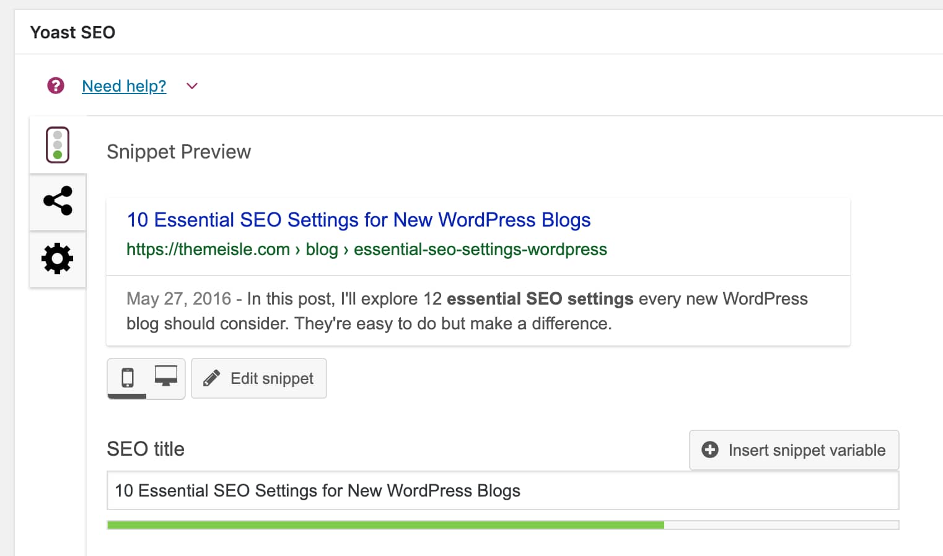Open the Need help? link
The height and width of the screenshot is (556, 943).
tap(124, 86)
